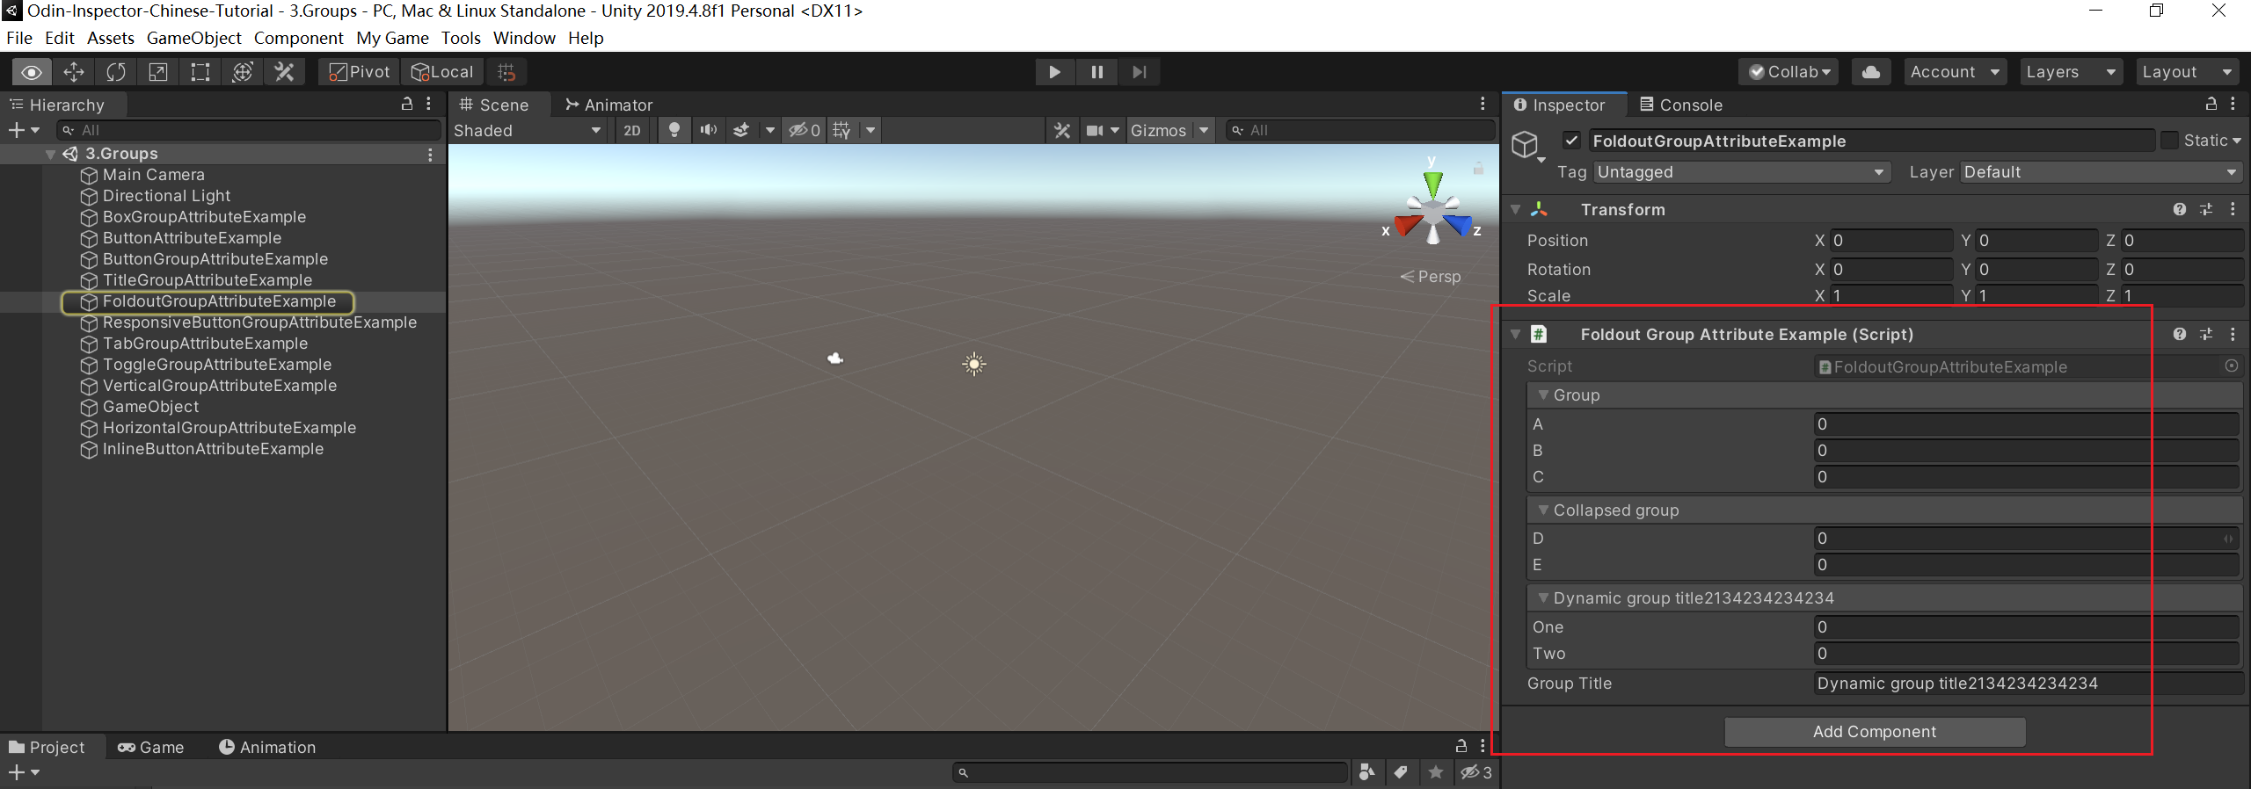Lock the Inspector panel
The width and height of the screenshot is (2251, 789).
[x=2211, y=104]
